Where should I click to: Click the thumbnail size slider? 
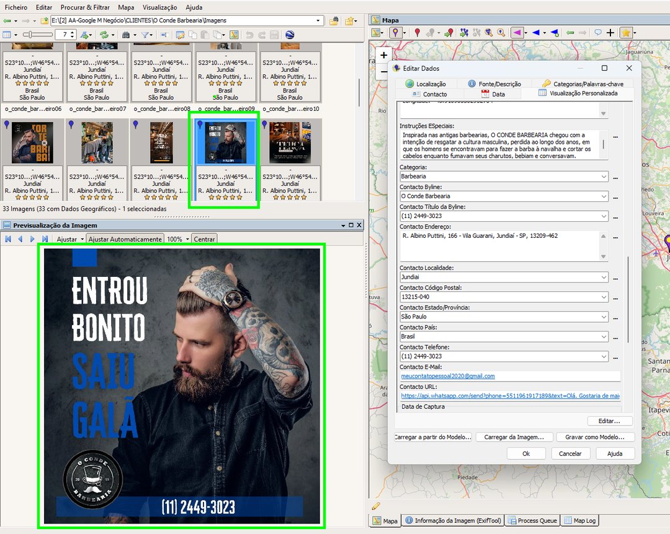point(37,35)
